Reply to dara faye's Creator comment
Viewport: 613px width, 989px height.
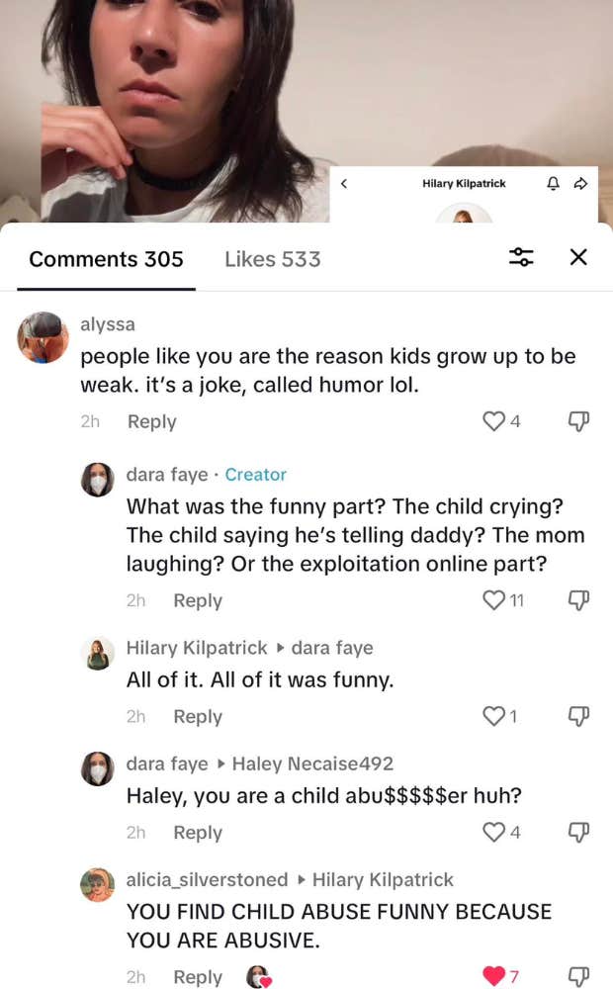(198, 599)
